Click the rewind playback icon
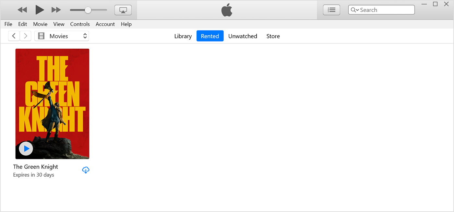454x212 pixels. click(22, 10)
